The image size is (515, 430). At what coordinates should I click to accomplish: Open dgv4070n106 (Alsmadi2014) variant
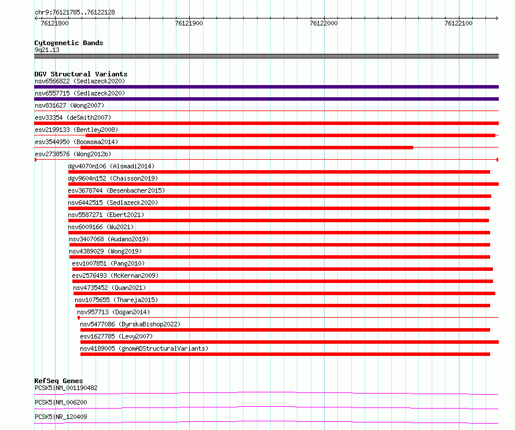click(111, 166)
